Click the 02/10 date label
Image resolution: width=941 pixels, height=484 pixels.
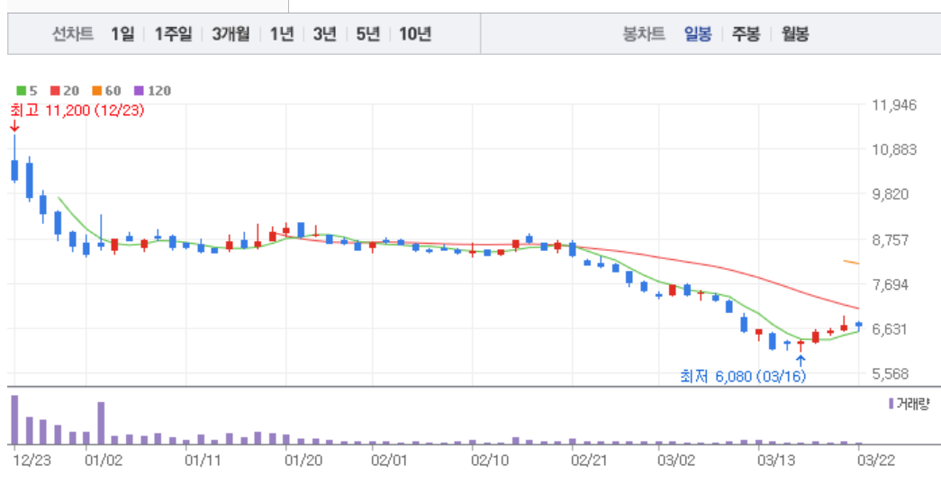tap(491, 460)
